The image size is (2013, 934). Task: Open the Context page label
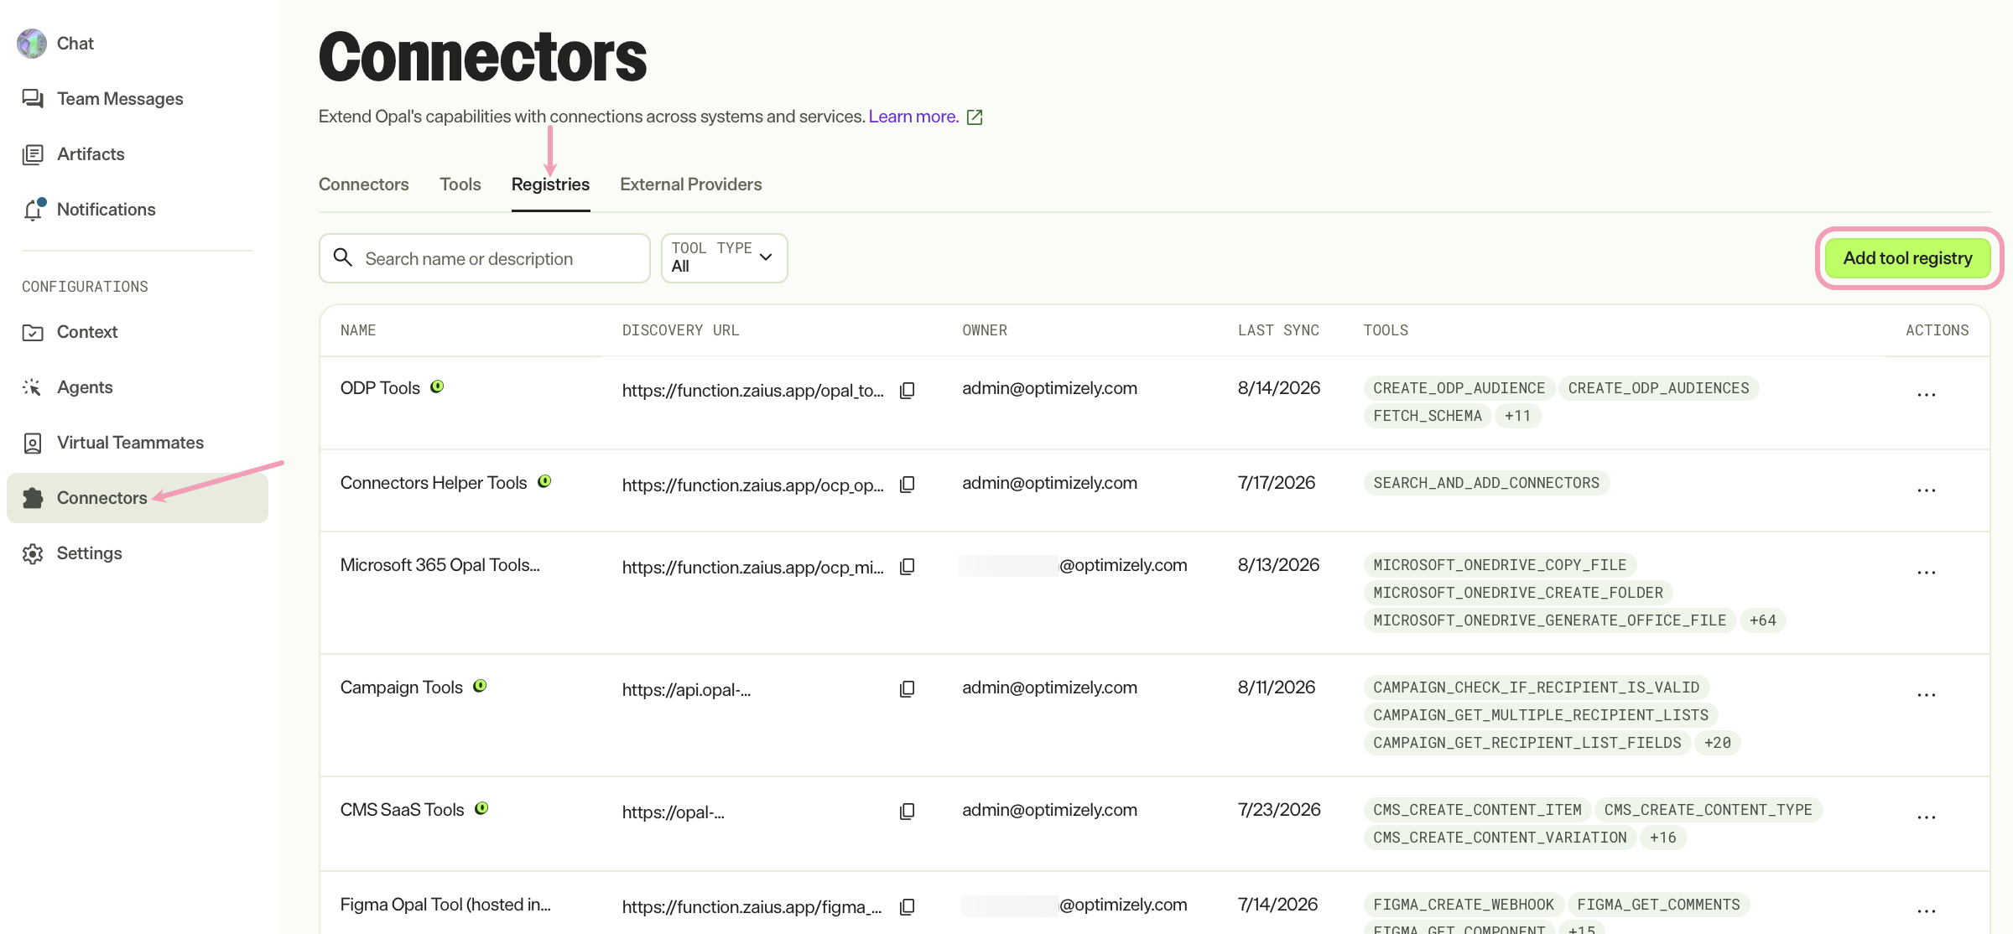click(x=87, y=332)
